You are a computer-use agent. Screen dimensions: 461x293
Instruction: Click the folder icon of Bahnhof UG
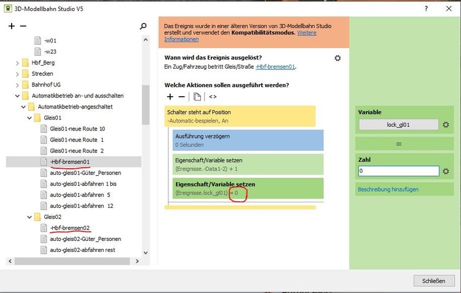click(x=26, y=85)
